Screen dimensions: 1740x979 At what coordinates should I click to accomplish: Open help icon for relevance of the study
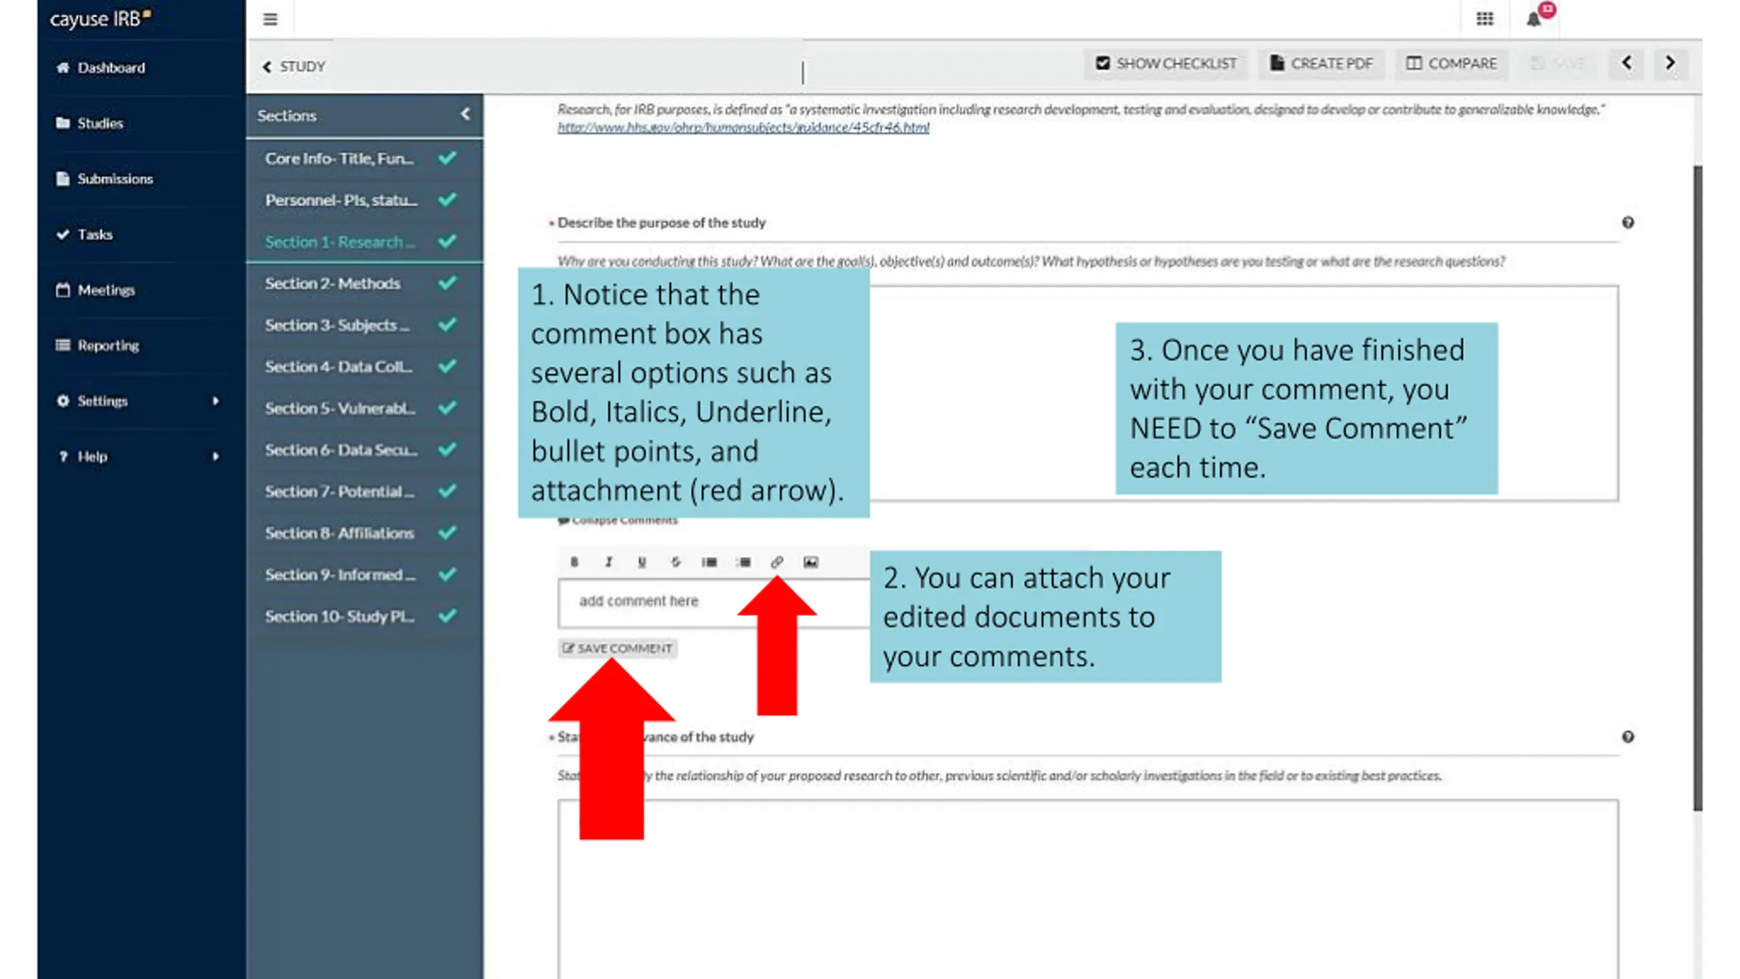pyautogui.click(x=1628, y=736)
